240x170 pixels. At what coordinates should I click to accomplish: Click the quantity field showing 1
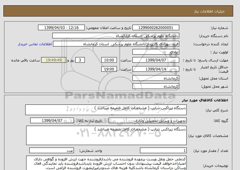pyautogui.click(x=163, y=151)
